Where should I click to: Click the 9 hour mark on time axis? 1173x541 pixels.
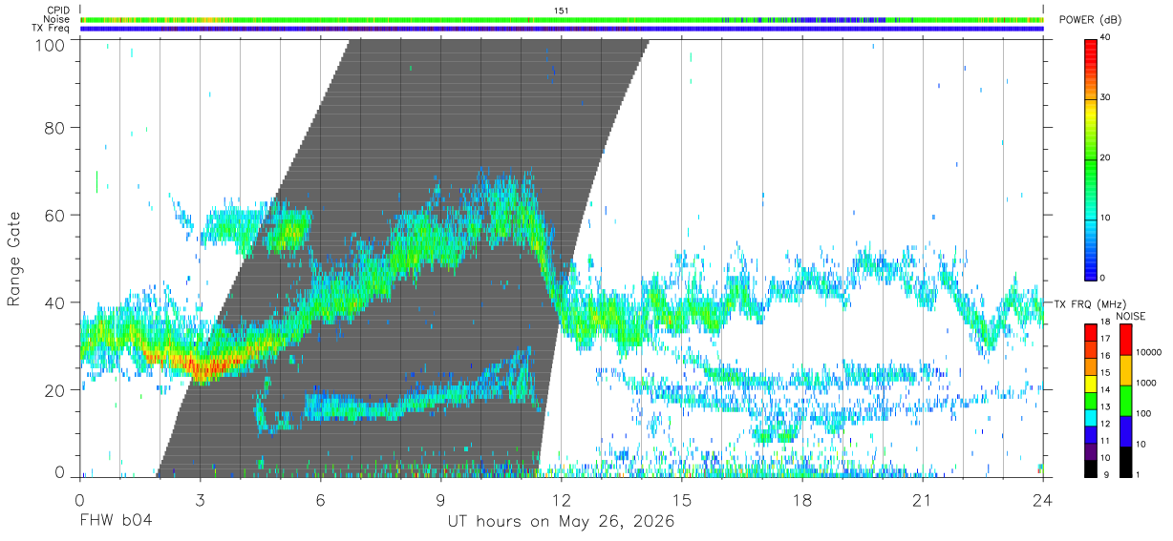point(440,499)
